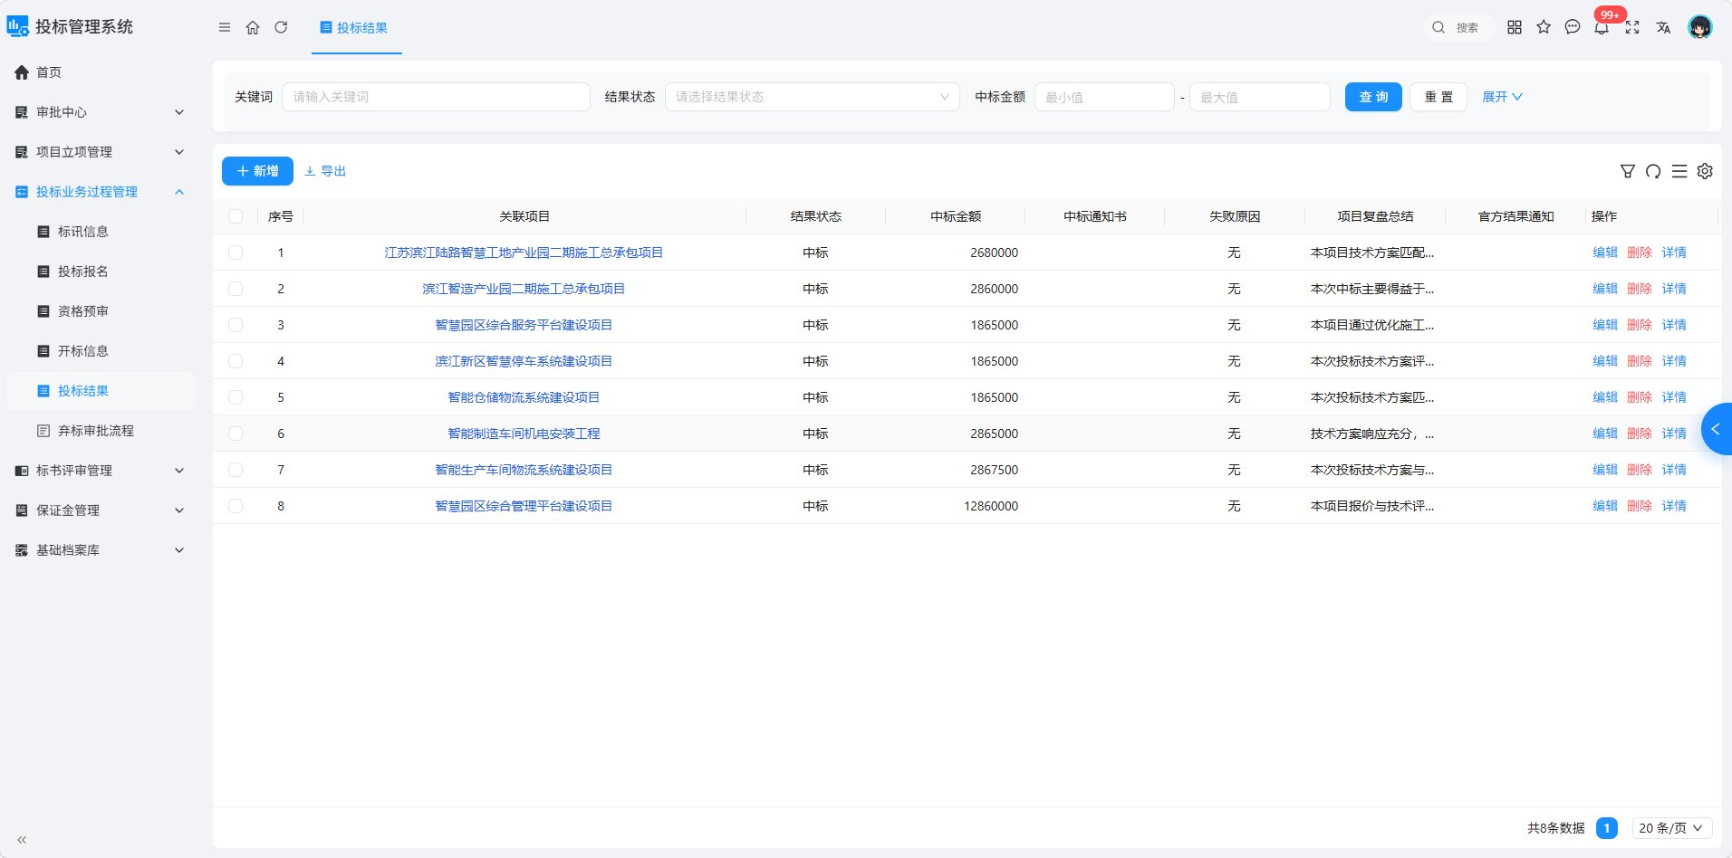Toggle the select-all header checkbox
The width and height of the screenshot is (1732, 858).
(236, 216)
